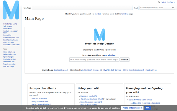
Task: Open Contact Support quick link
Action: [61, 70]
